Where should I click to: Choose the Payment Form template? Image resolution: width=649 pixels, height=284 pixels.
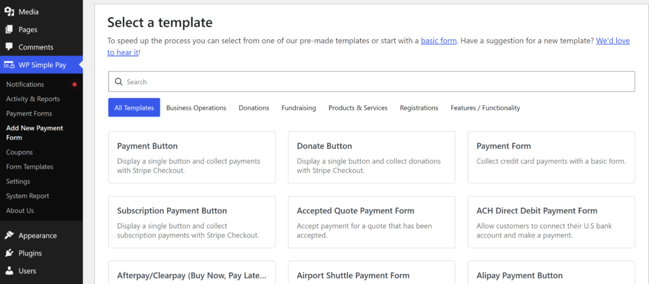[551, 157]
